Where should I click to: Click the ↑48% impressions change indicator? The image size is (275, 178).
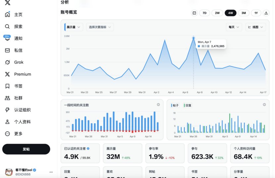126,158
